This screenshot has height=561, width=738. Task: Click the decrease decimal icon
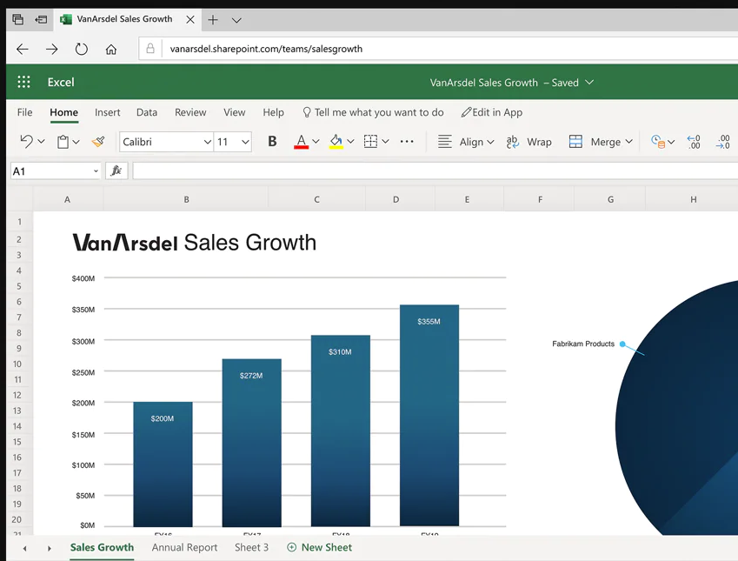click(723, 142)
